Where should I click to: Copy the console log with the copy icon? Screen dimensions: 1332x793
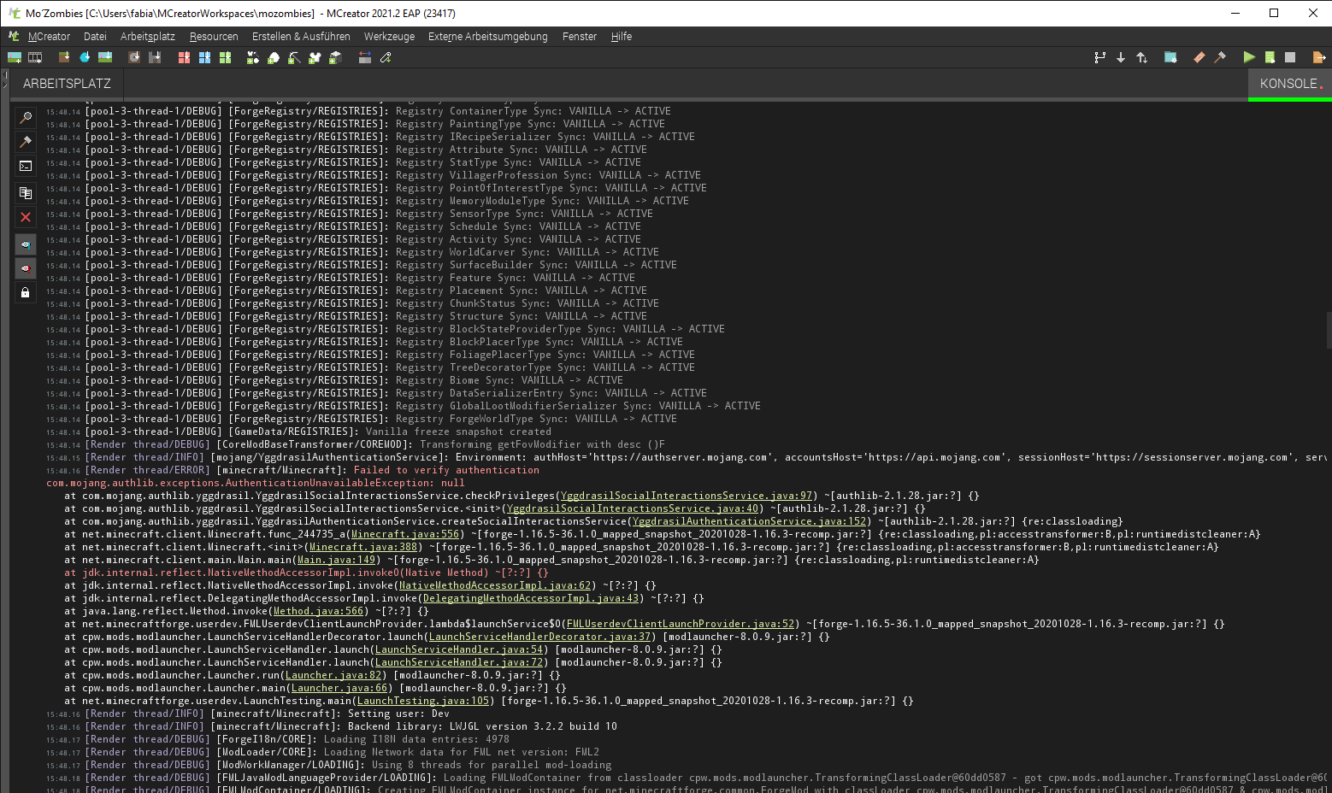click(x=25, y=192)
